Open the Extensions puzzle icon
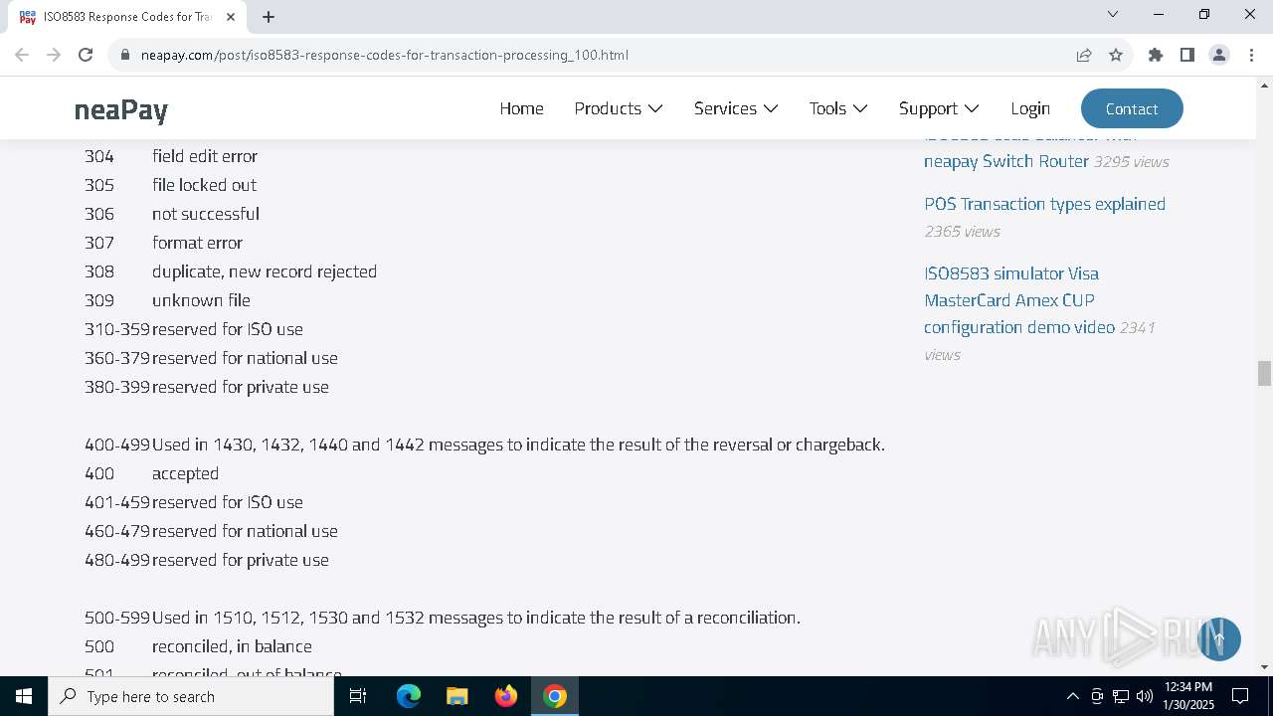 (x=1156, y=55)
